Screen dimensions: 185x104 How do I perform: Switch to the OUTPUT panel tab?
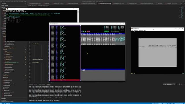(x=36, y=84)
